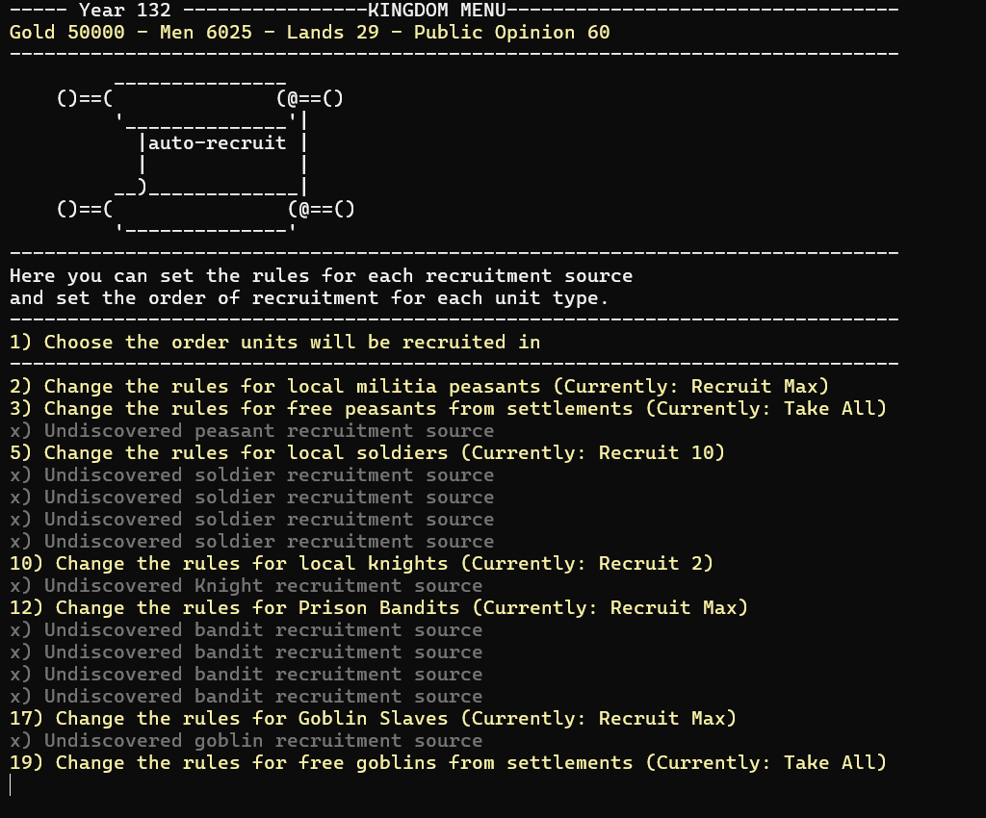
Task: Choose option 3 for free peasants from settlements
Action: (448, 409)
